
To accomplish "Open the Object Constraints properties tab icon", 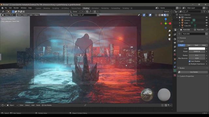I will pos(175,67).
